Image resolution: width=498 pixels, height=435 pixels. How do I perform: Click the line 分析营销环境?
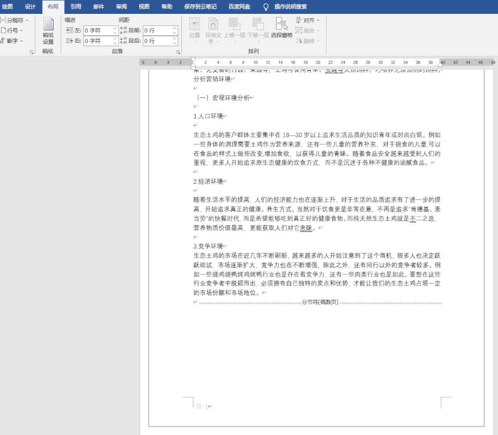pyautogui.click(x=212, y=79)
